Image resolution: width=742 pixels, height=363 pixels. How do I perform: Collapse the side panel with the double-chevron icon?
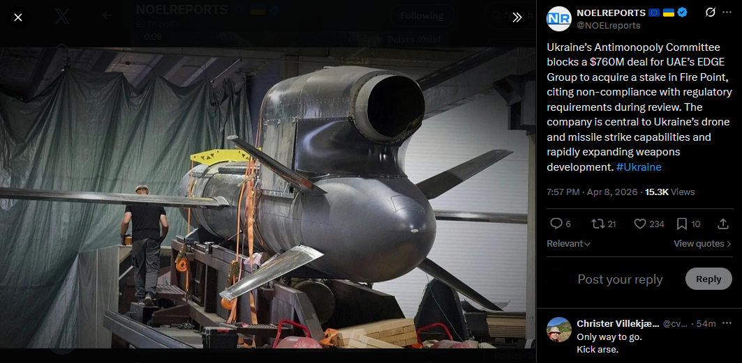tap(517, 17)
